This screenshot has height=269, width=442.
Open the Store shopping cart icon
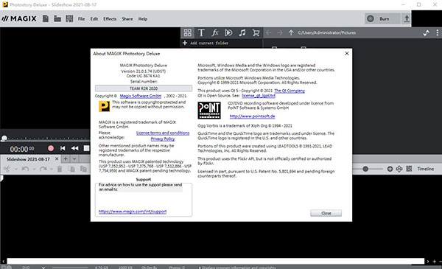[x=256, y=32]
